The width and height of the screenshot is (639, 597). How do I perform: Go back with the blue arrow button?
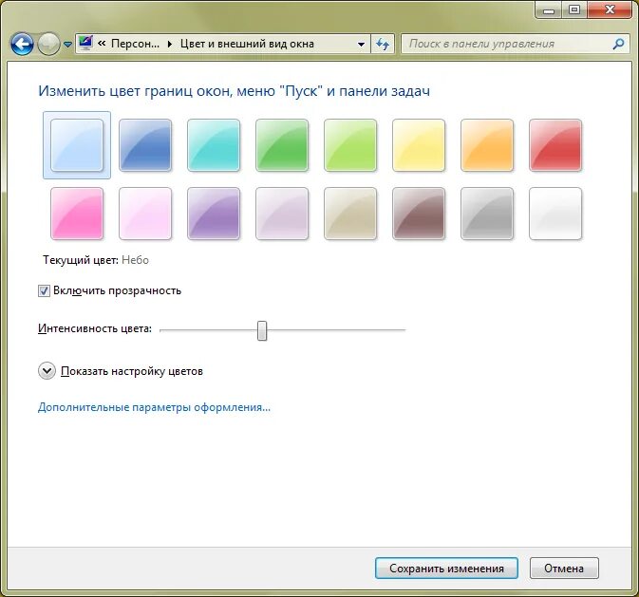(x=22, y=44)
